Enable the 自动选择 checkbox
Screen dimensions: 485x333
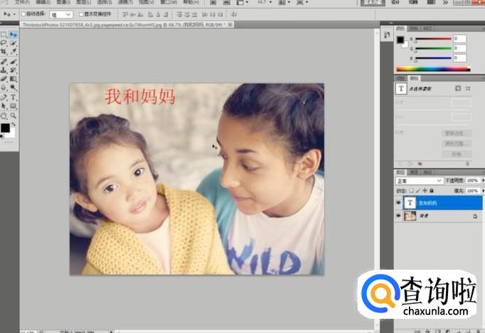click(23, 14)
